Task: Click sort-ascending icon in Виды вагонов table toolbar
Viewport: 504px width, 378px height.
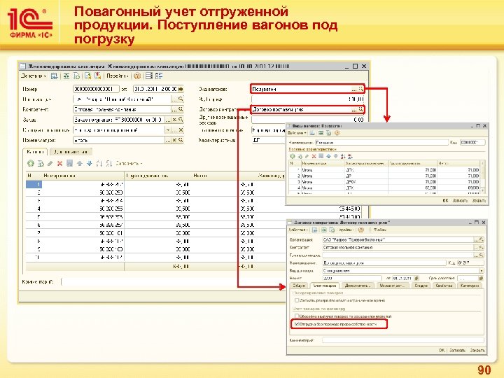Action: pos(343,156)
